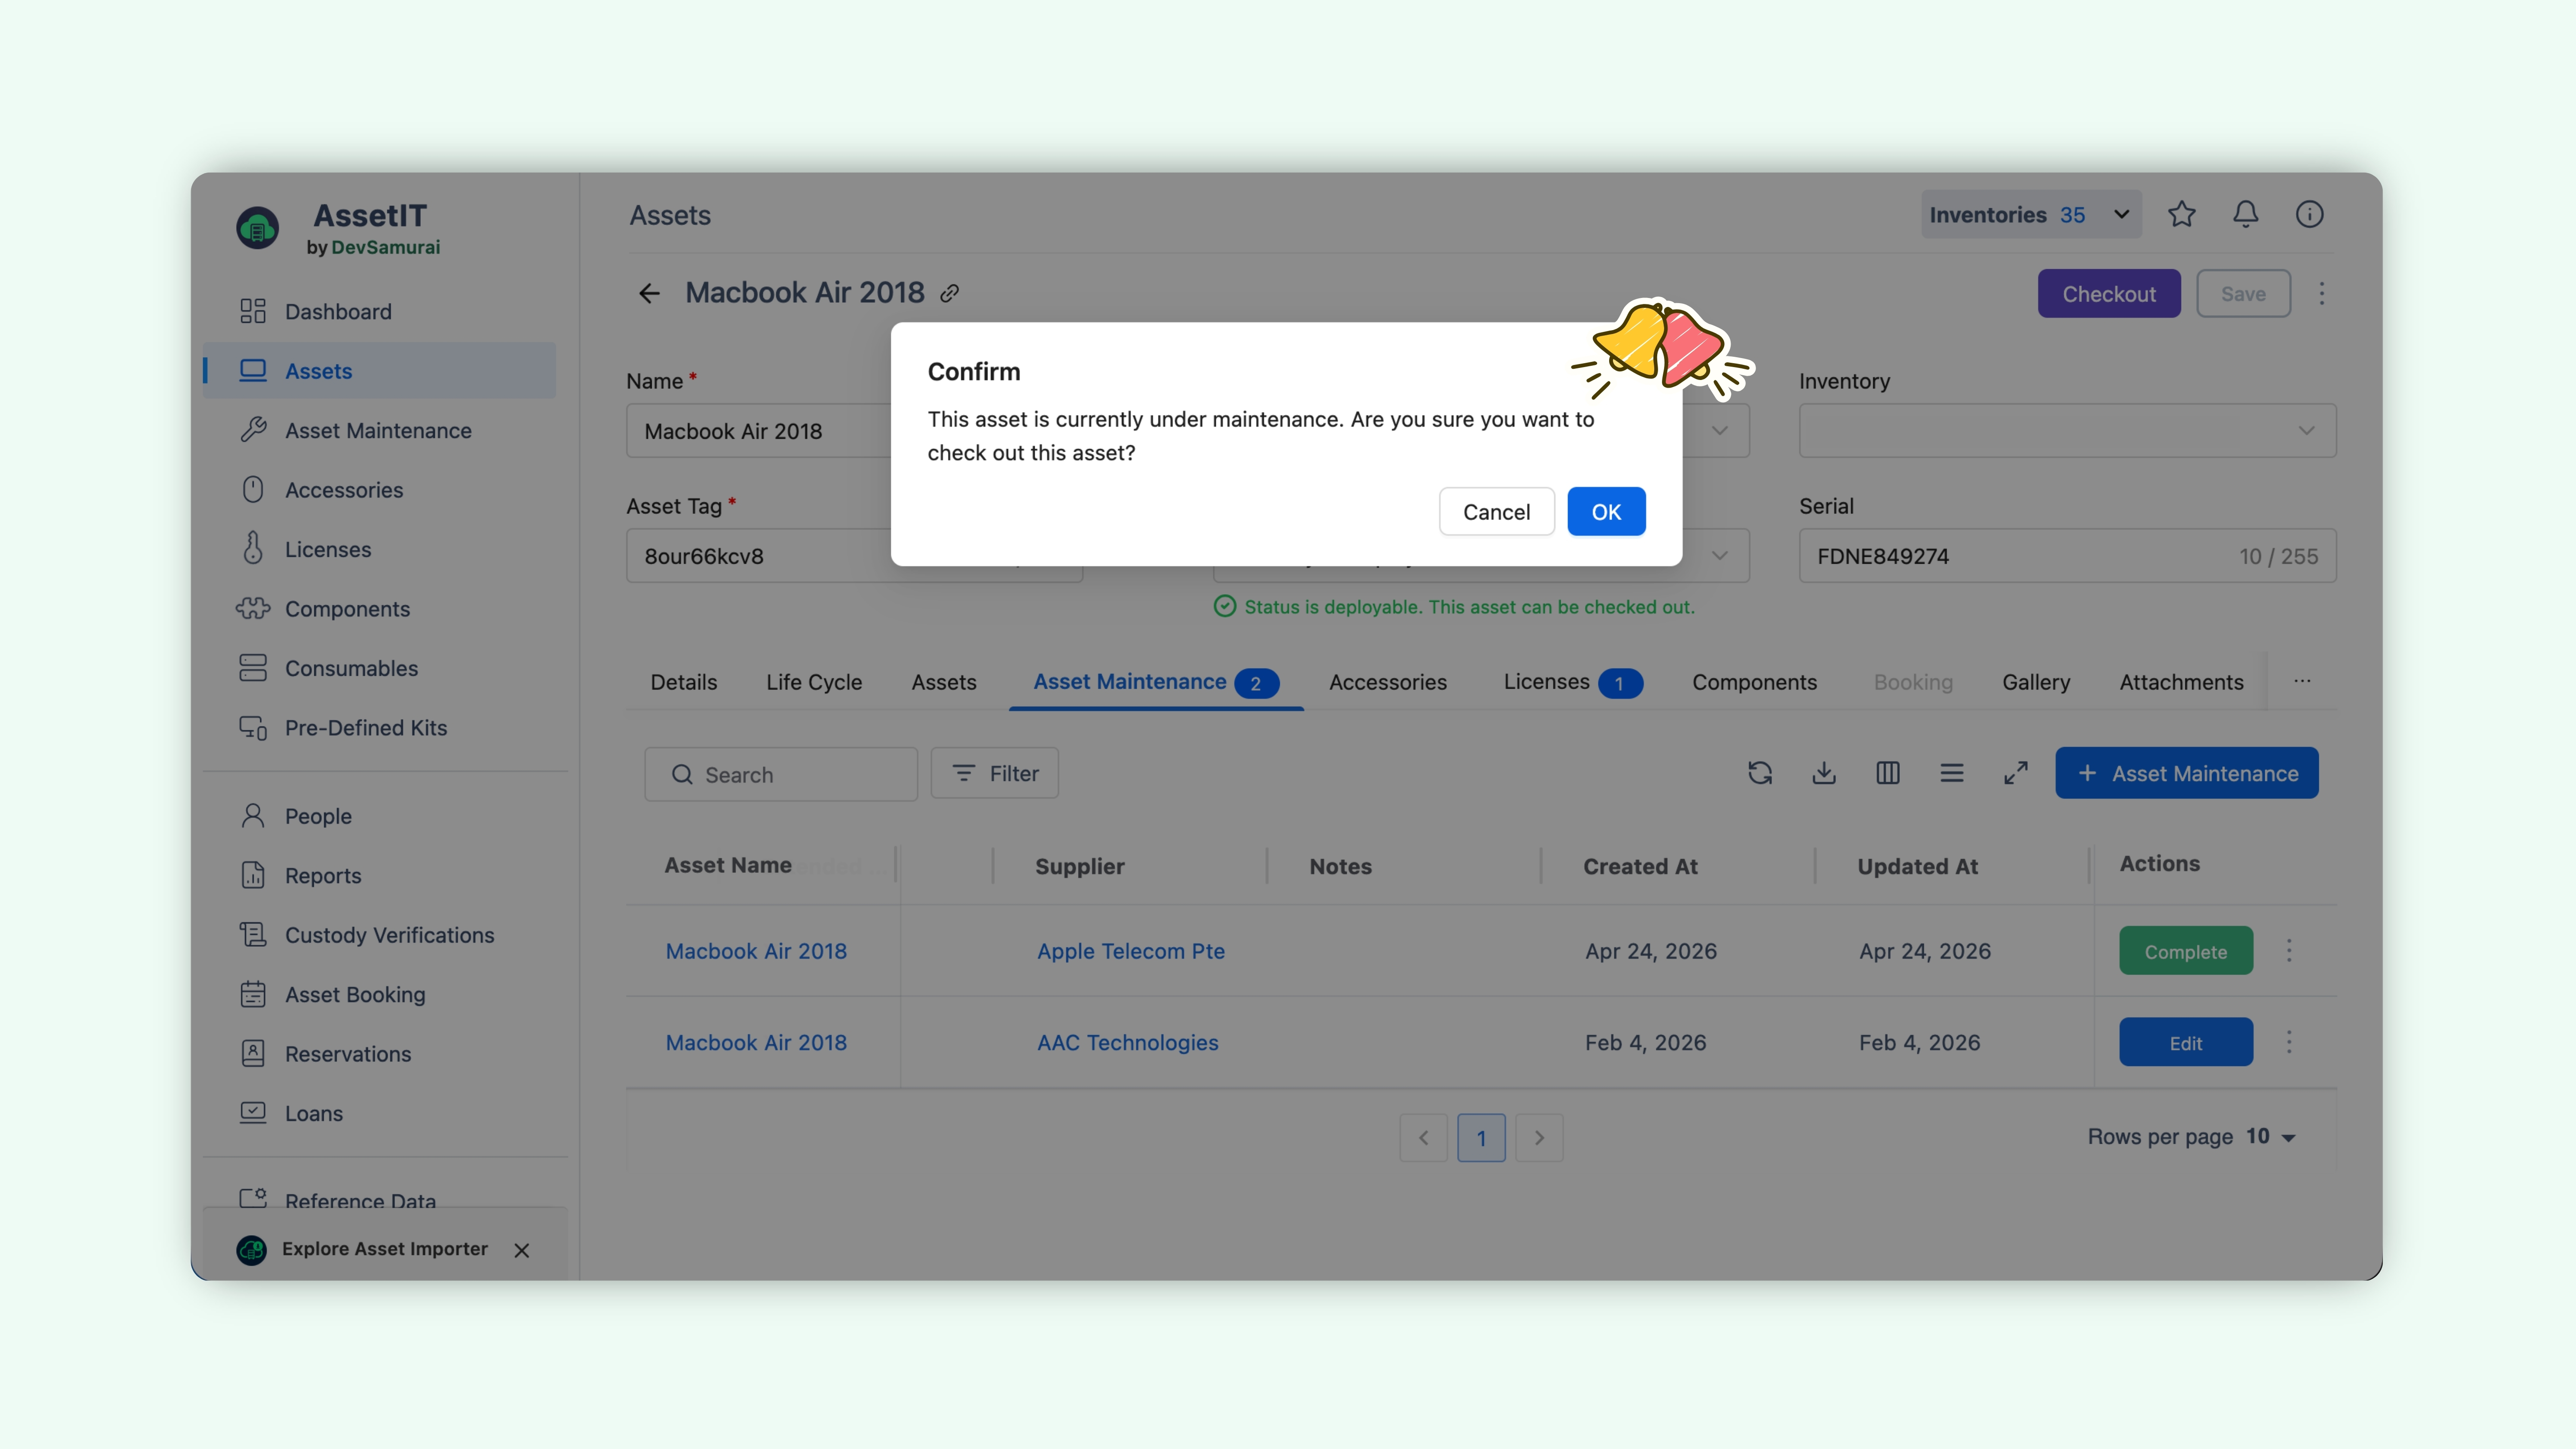Open the column settings icon
The image size is (2576, 1449).
point(1888,773)
